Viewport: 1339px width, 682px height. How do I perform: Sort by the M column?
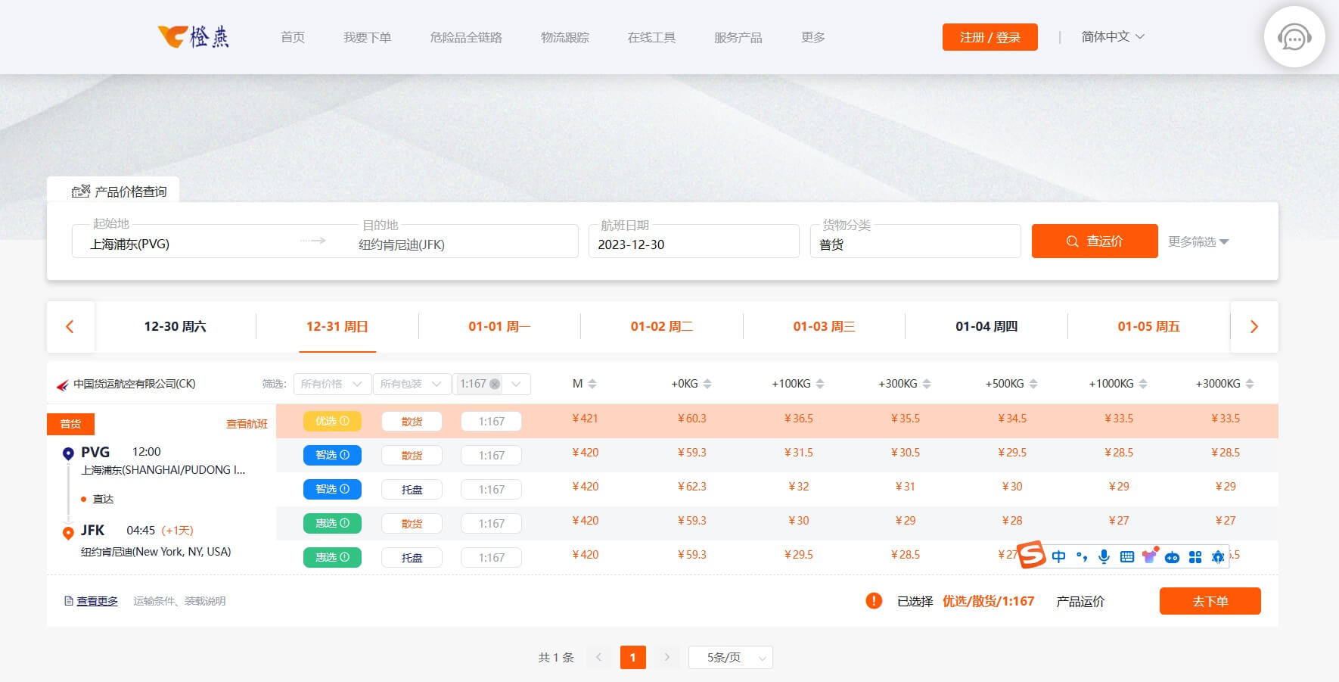[592, 384]
